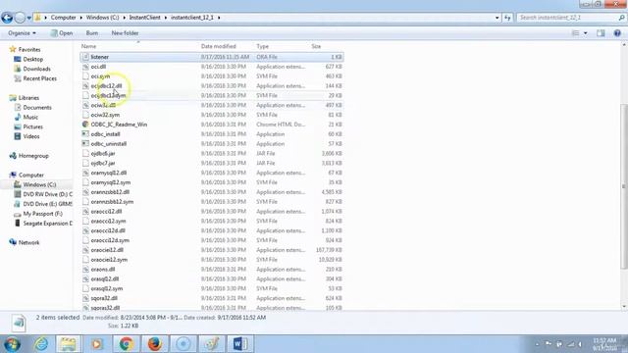The width and height of the screenshot is (628, 353).
Task: Open Explorer Help question-mark icon
Action: pyautogui.click(x=617, y=33)
